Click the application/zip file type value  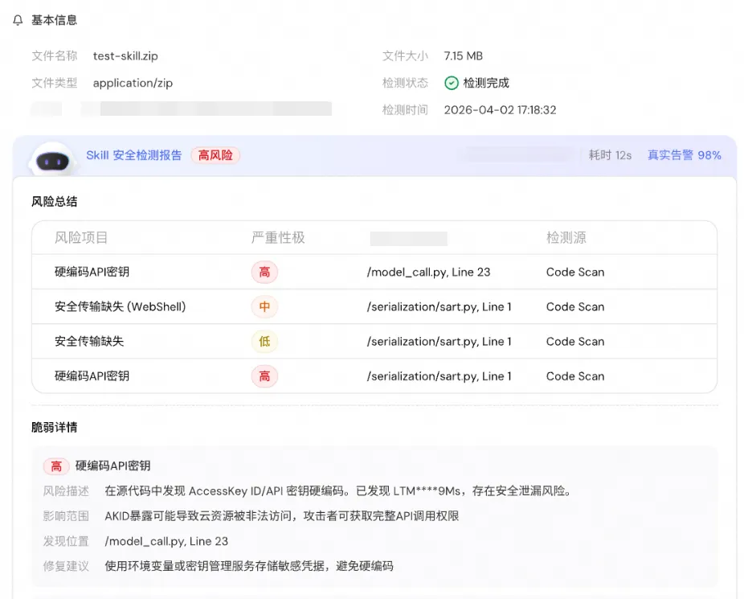point(133,83)
